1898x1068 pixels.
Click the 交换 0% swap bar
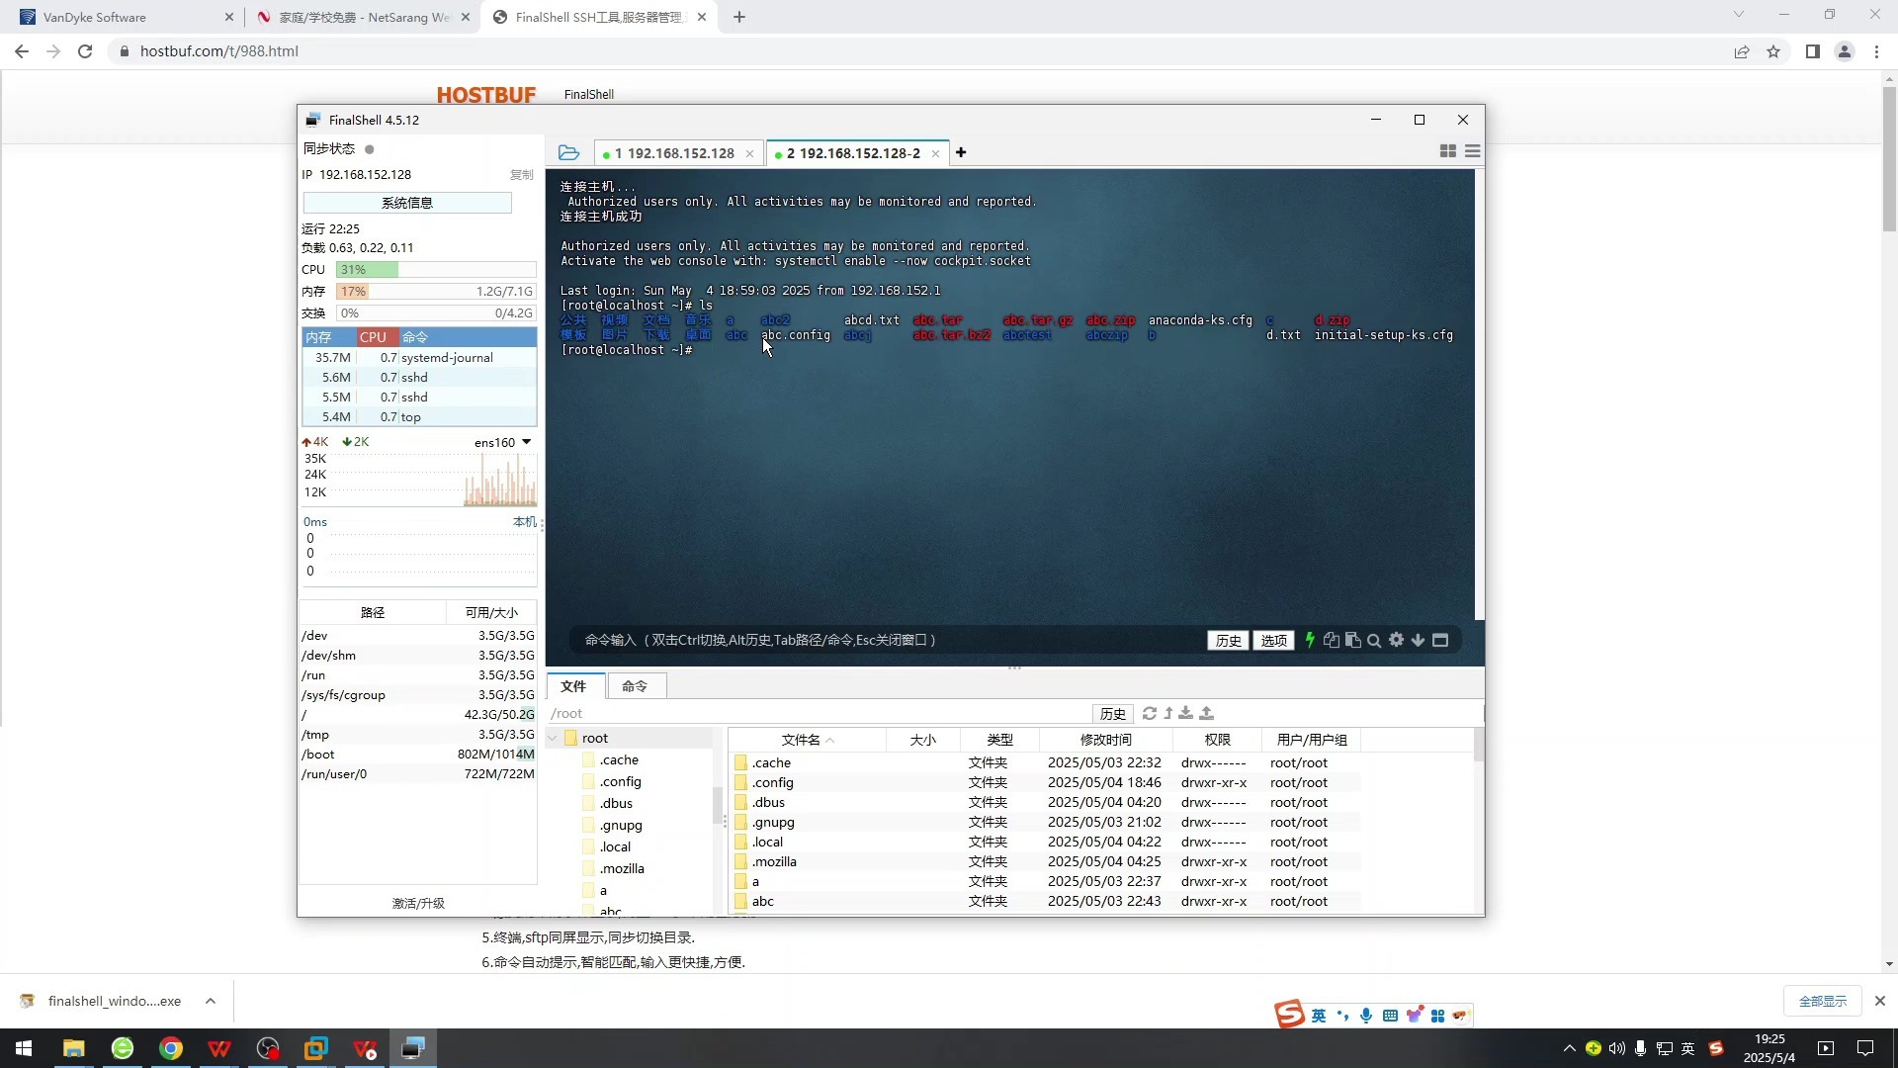pos(436,313)
